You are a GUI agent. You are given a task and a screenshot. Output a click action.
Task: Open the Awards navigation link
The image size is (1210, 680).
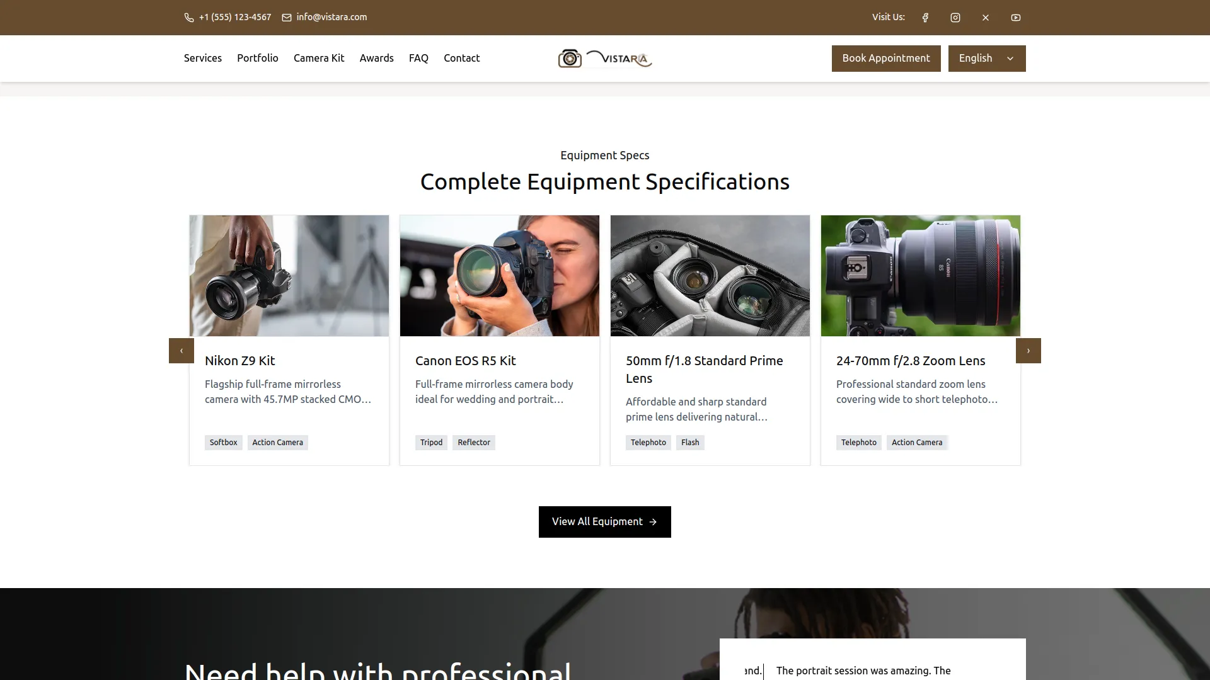(376, 58)
